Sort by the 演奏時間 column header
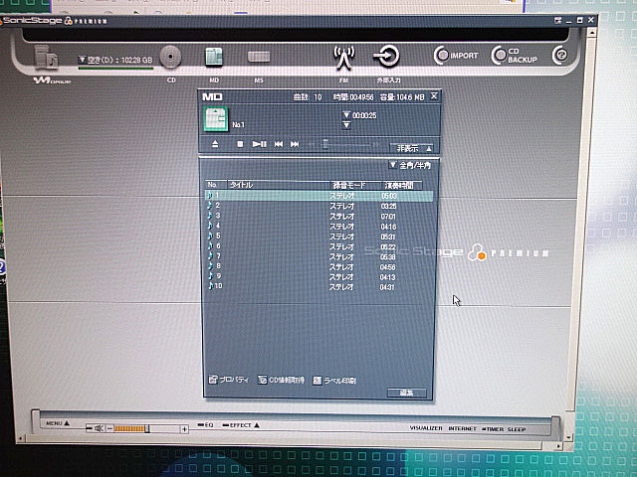The width and height of the screenshot is (637, 477). [402, 186]
